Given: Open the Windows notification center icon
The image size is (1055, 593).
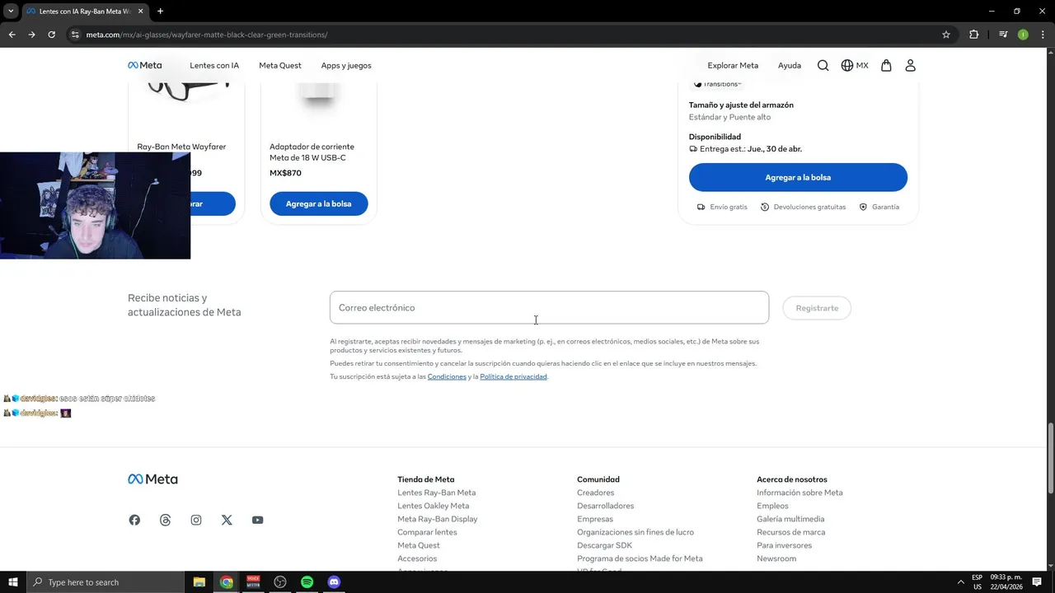Looking at the screenshot, I should tap(1037, 582).
